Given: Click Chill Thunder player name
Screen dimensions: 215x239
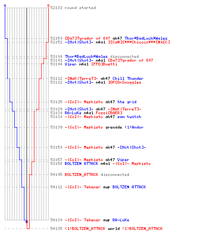Looking at the screenshot, I should pyautogui.click(x=128, y=78).
